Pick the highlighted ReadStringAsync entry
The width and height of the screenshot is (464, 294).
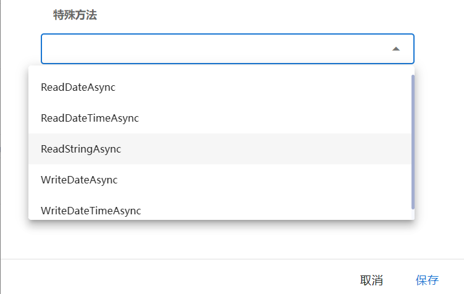(81, 149)
